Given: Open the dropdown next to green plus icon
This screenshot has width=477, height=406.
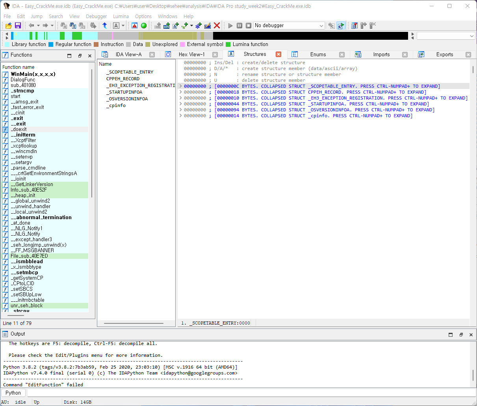Looking at the screenshot, I should (x=191, y=26).
